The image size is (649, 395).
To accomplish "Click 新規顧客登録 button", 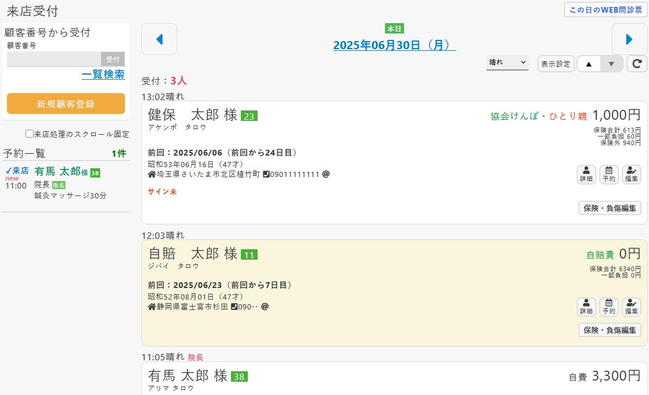I will [66, 104].
